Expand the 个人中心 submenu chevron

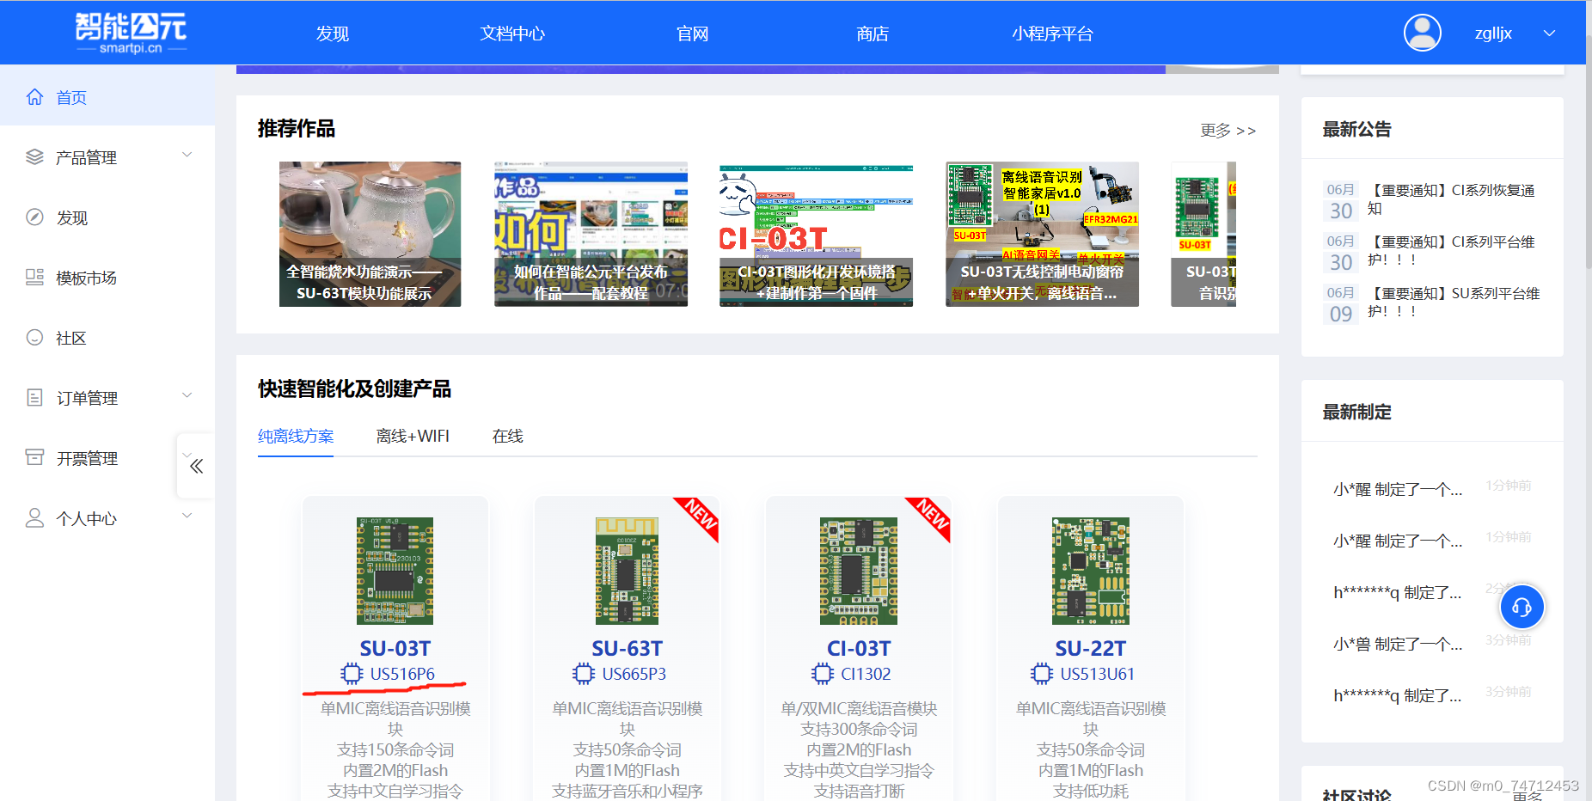(x=187, y=517)
